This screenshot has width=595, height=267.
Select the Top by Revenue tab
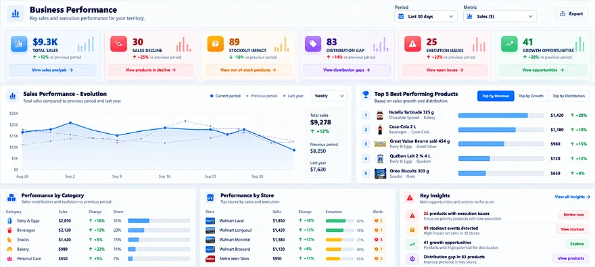pos(496,96)
